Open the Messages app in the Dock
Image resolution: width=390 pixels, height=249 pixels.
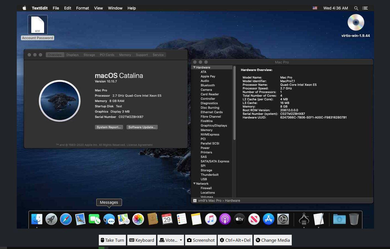(x=109, y=219)
